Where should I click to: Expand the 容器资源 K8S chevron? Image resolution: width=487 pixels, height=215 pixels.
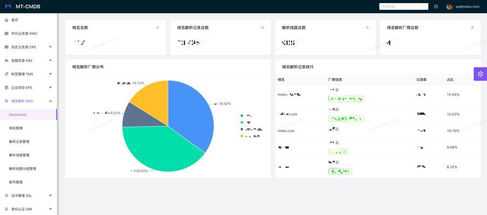point(50,60)
